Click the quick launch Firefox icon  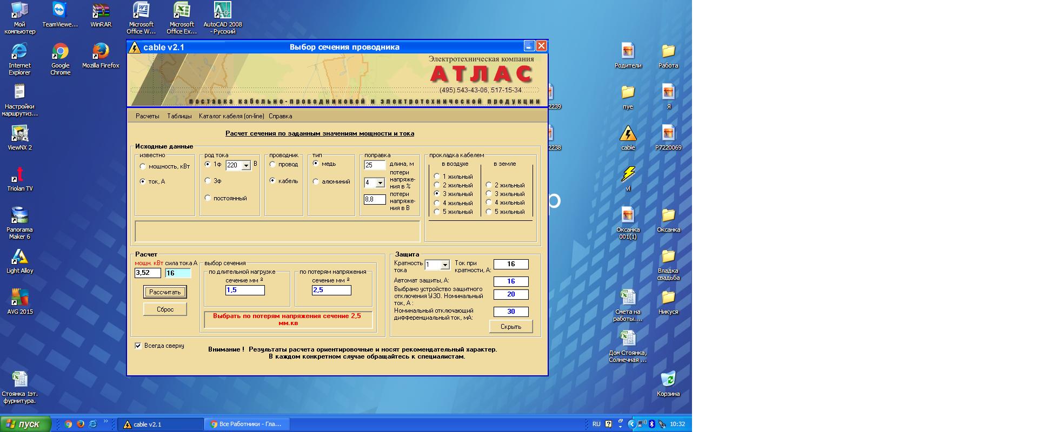(x=81, y=424)
